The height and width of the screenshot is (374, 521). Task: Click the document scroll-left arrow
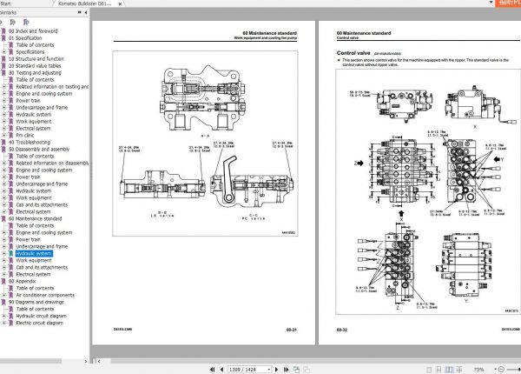coord(99,361)
